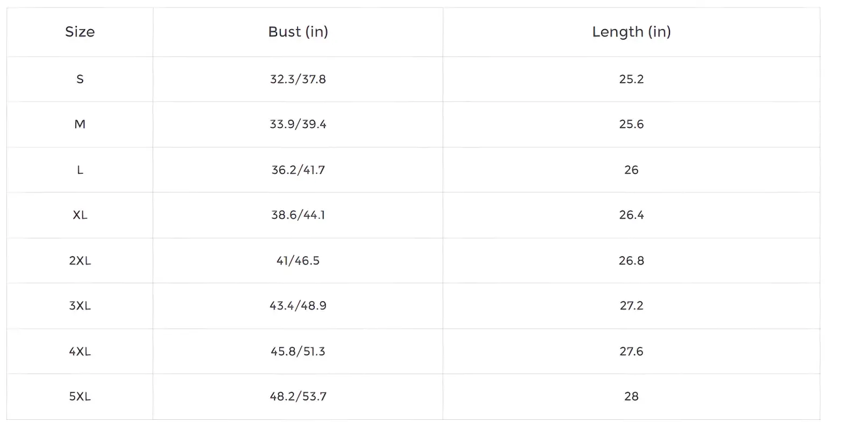The image size is (846, 430).
Task: Select the S size cell
Action: pyautogui.click(x=79, y=79)
